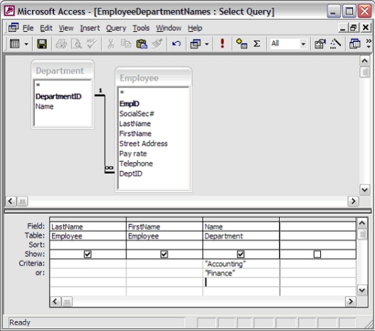375x331 pixels.
Task: Click the table pane scroll left arrow
Action: [x=10, y=201]
